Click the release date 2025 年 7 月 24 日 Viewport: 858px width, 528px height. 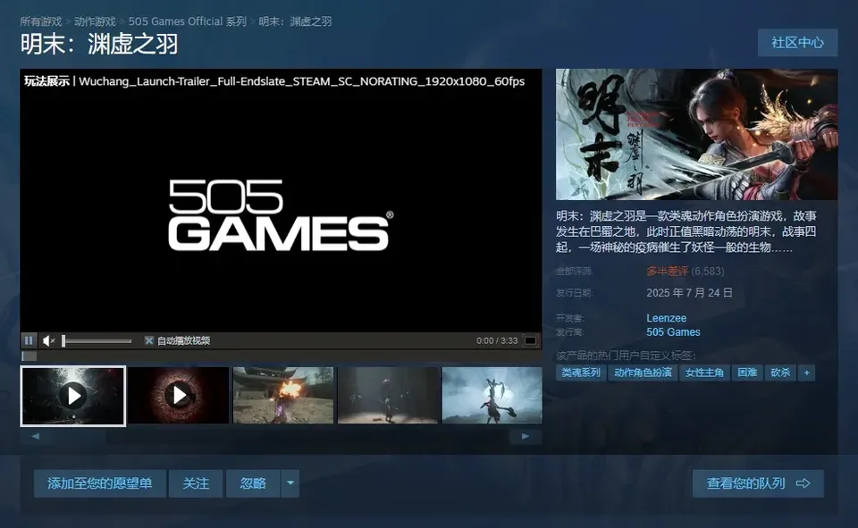(x=689, y=293)
